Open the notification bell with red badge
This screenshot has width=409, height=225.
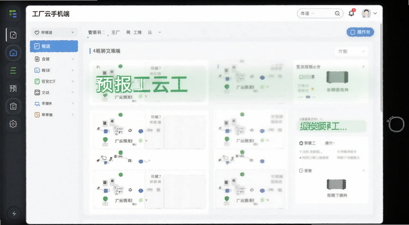tap(352, 13)
